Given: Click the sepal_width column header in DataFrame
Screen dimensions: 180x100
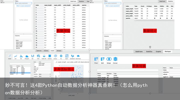Looking at the screenshot, I should 57,5.
